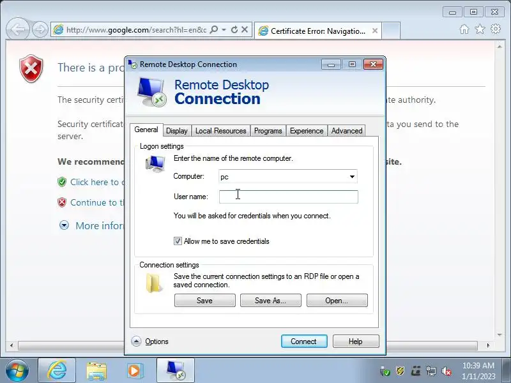Click the stop X icon in address bar
Image resolution: width=511 pixels, height=383 pixels.
tap(245, 29)
